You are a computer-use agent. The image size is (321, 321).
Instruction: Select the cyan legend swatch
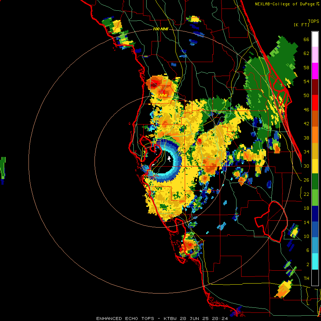pyautogui.click(x=315, y=261)
